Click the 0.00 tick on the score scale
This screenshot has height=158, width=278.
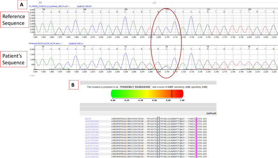coord(113,100)
